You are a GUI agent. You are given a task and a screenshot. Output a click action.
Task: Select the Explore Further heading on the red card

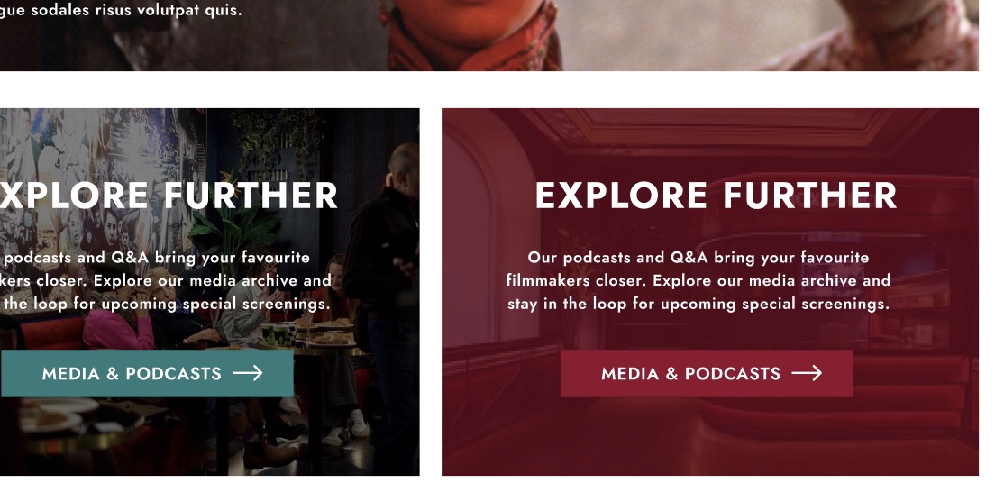716,196
